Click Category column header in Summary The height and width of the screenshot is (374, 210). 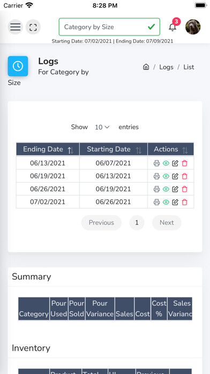[34, 308]
